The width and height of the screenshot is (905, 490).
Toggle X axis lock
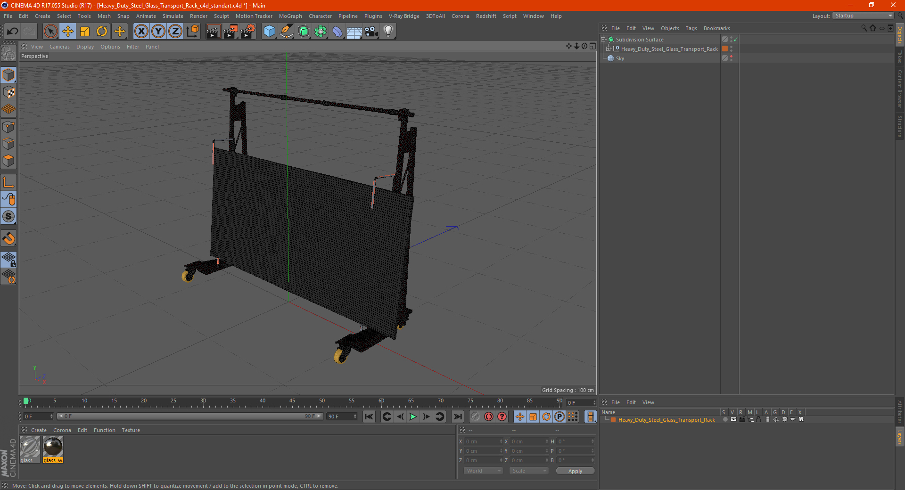(141, 32)
